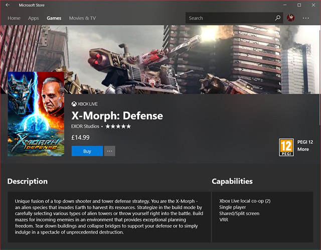
Task: Open EXOR Studios publisher link
Action: (x=85, y=126)
